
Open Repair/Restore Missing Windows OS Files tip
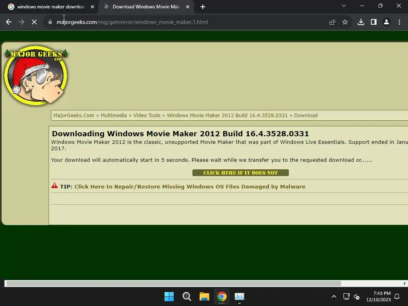point(190,186)
